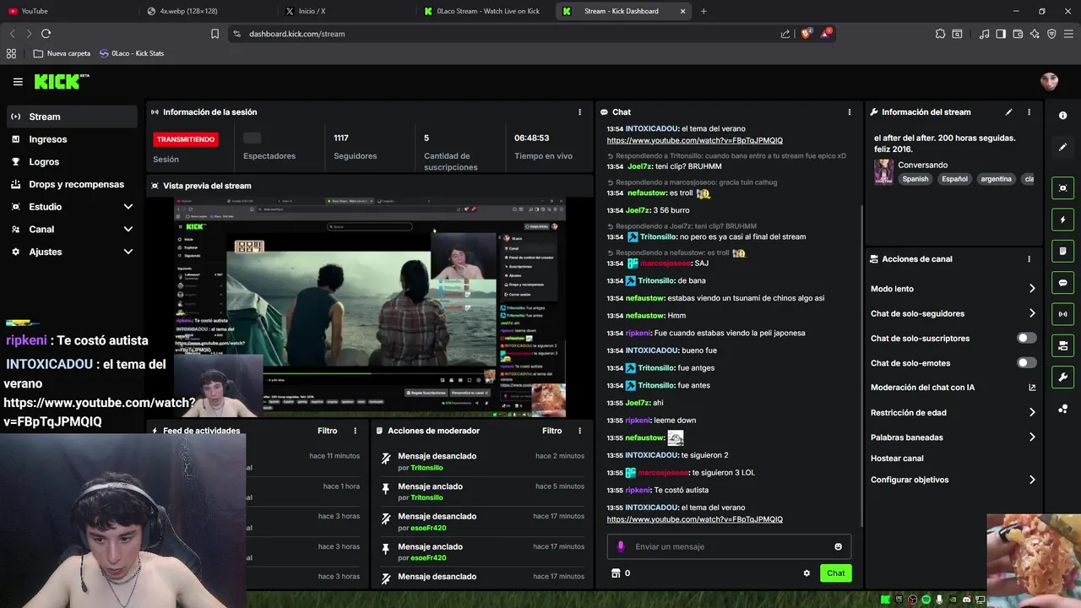1081x608 pixels.
Task: Toggle wrench stream info widget icon
Action: coord(1062,377)
